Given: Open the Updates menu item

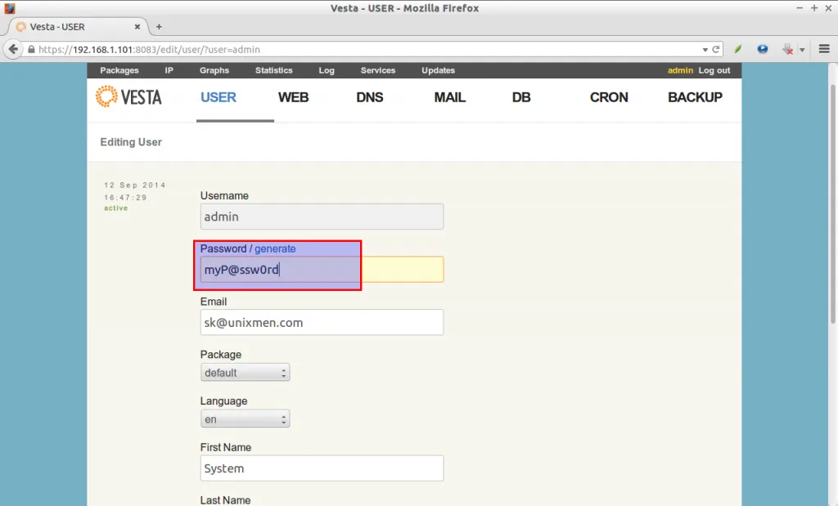Looking at the screenshot, I should (x=439, y=70).
